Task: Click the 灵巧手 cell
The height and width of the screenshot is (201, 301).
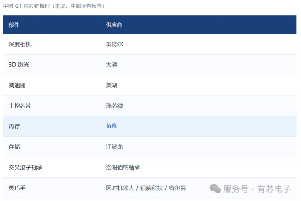Action: pos(17,188)
